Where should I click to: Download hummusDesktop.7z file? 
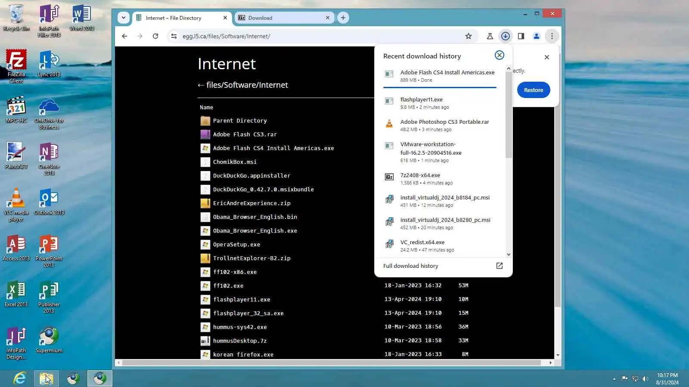(x=240, y=341)
